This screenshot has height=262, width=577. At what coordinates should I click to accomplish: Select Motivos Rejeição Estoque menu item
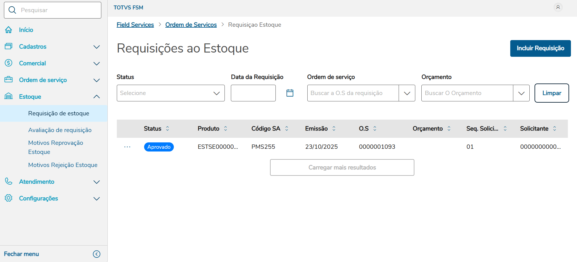pyautogui.click(x=63, y=165)
